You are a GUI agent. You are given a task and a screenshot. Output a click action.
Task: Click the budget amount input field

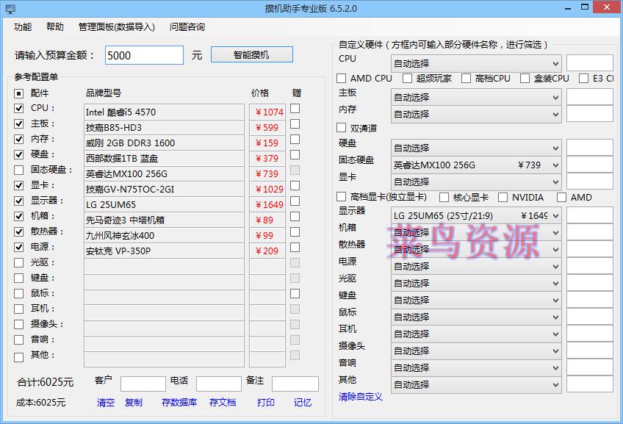pos(144,55)
